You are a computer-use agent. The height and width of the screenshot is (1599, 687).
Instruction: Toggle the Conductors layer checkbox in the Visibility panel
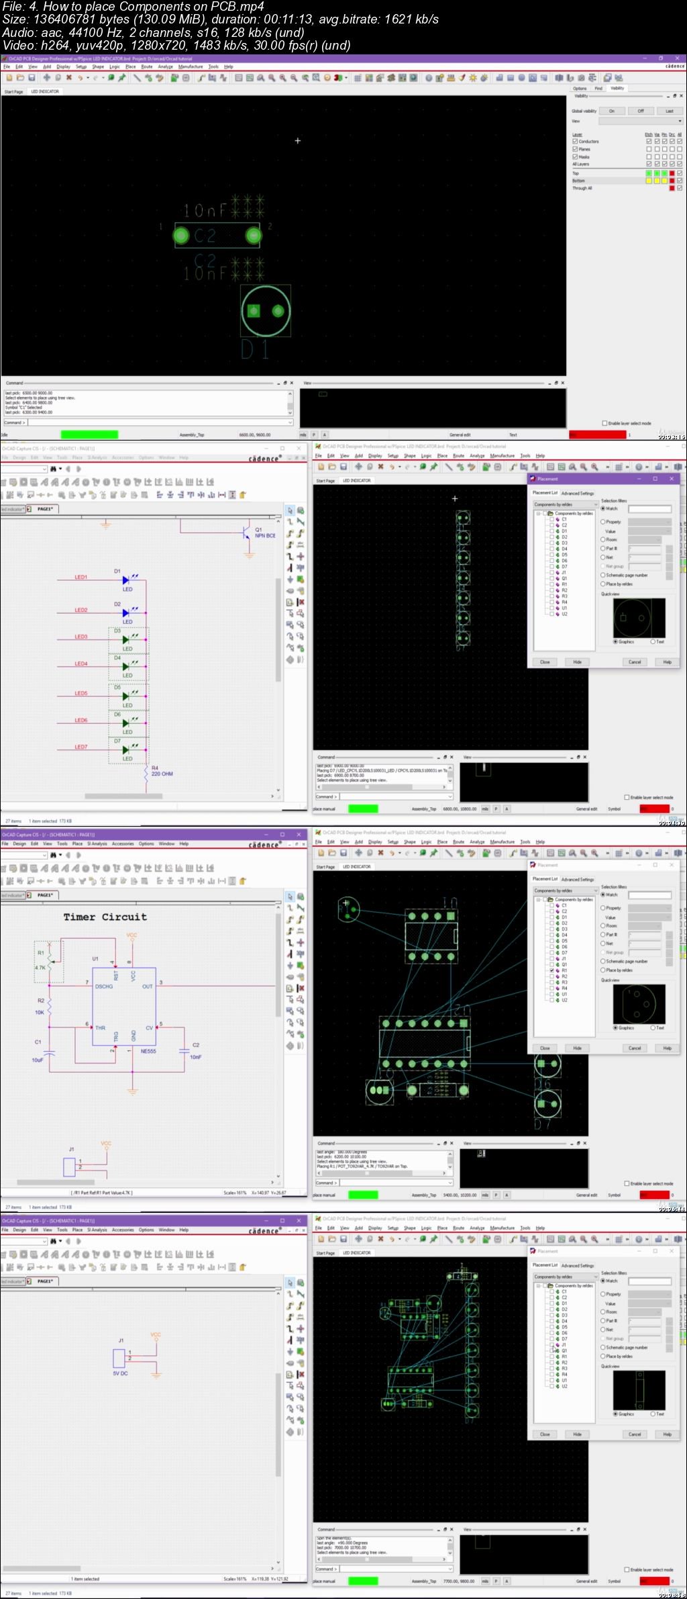[575, 142]
